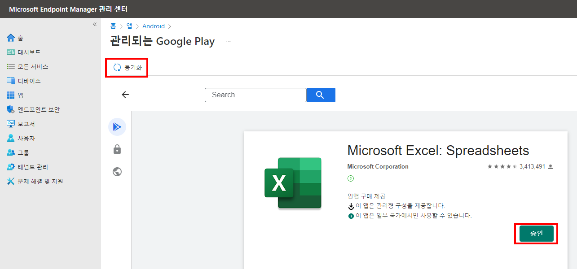577x269 pixels.
Task: Click the Android breadcrumb link
Action: [154, 26]
